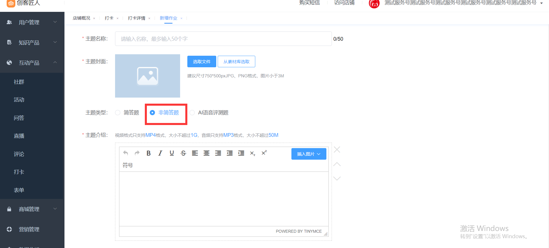Open 直播 in the sidebar

pos(19,136)
